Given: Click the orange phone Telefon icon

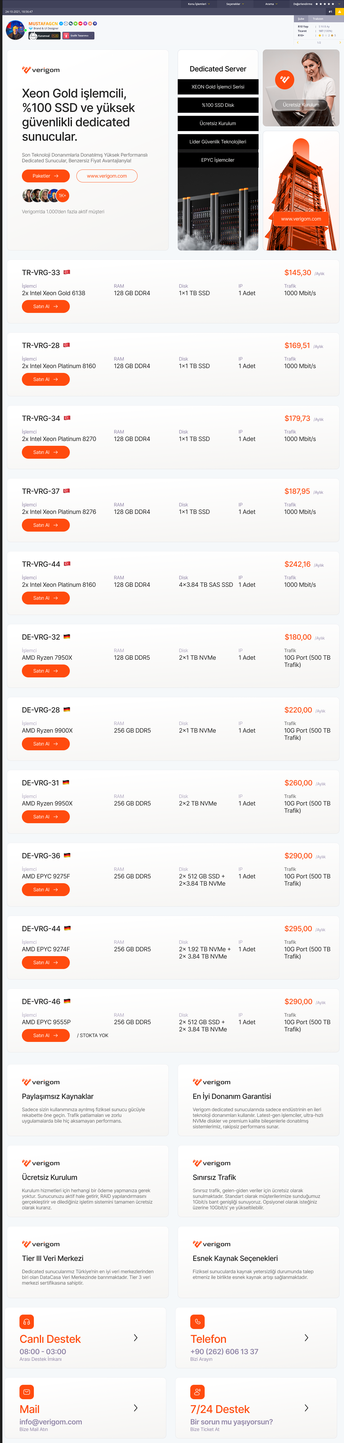Looking at the screenshot, I should [197, 1321].
